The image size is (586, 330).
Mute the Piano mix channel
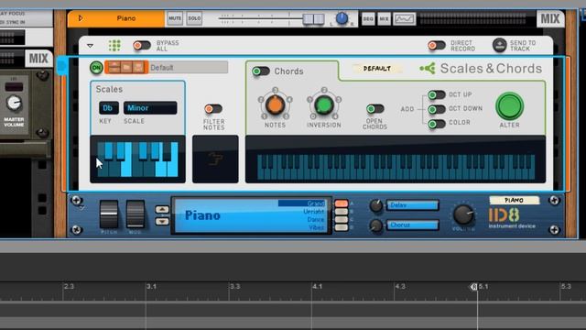click(175, 18)
